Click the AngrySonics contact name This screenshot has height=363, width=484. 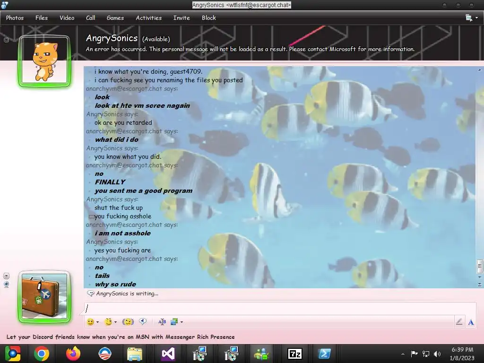pos(112,38)
